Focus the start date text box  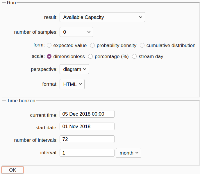click(x=87, y=126)
